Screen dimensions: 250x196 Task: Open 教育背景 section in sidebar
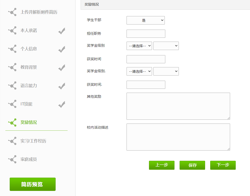pos(29,67)
